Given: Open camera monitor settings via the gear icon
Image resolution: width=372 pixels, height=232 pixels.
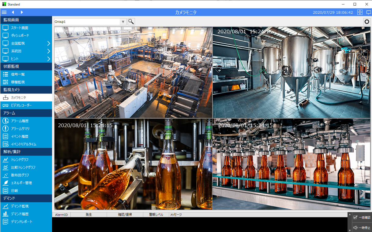Looking at the screenshot, I should point(367,22).
